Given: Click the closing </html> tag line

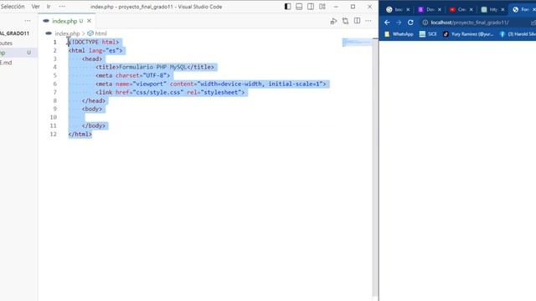Looking at the screenshot, I should tap(80, 134).
